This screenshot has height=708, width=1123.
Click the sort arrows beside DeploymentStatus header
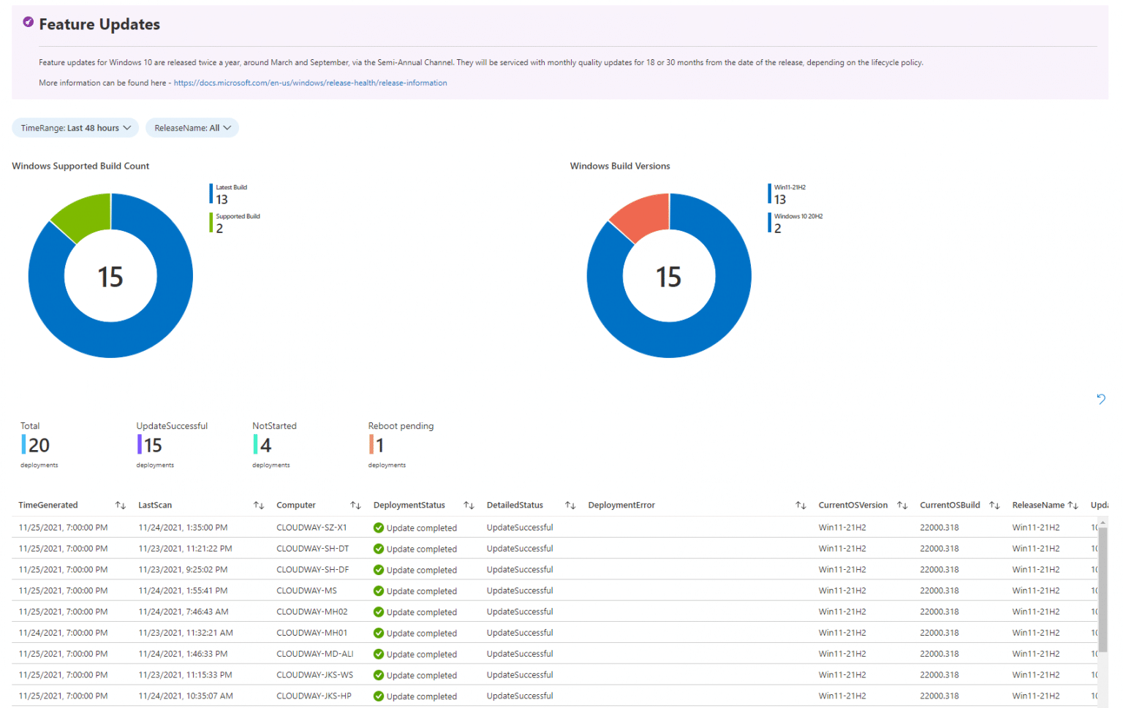click(469, 505)
